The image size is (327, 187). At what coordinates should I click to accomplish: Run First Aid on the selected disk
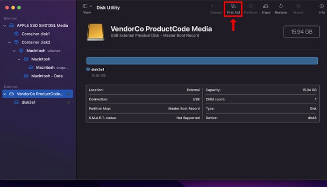(233, 8)
